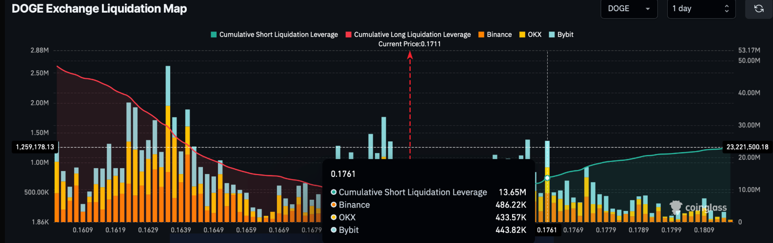The width and height of the screenshot is (773, 243).
Task: Hide the OKX series via legend
Action: click(530, 35)
